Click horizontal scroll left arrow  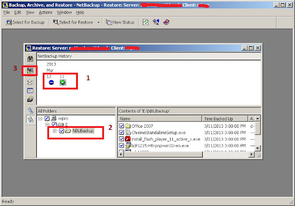(x=121, y=154)
